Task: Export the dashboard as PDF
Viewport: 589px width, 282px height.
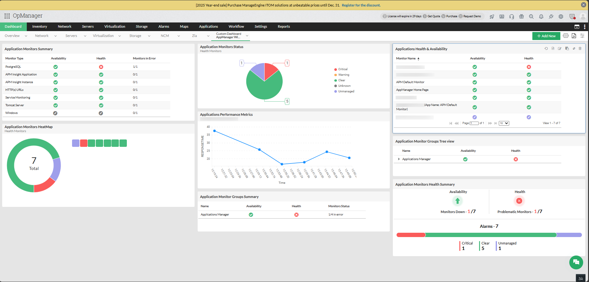Action: click(574, 36)
